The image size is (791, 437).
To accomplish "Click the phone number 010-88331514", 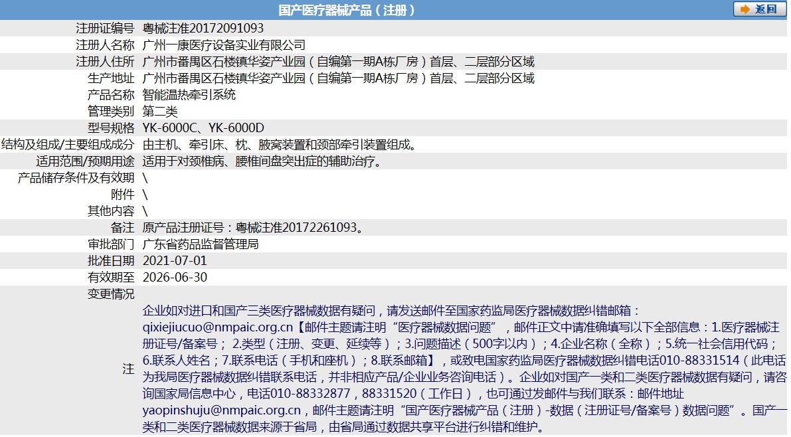I will pos(700,361).
